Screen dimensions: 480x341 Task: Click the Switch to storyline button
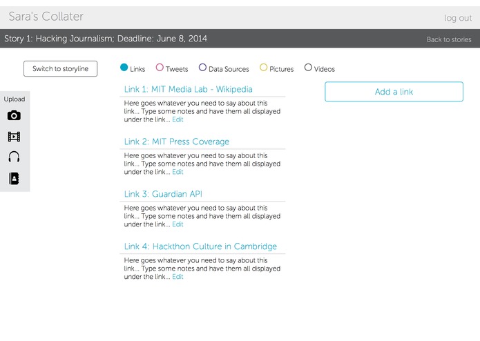point(60,68)
